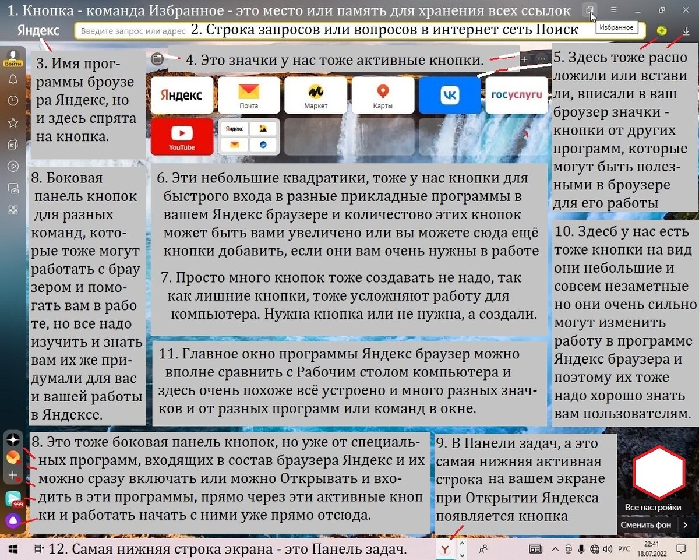Click the four-point star icon in lower sidebar
This screenshot has width=699, height=560.
(x=13, y=440)
